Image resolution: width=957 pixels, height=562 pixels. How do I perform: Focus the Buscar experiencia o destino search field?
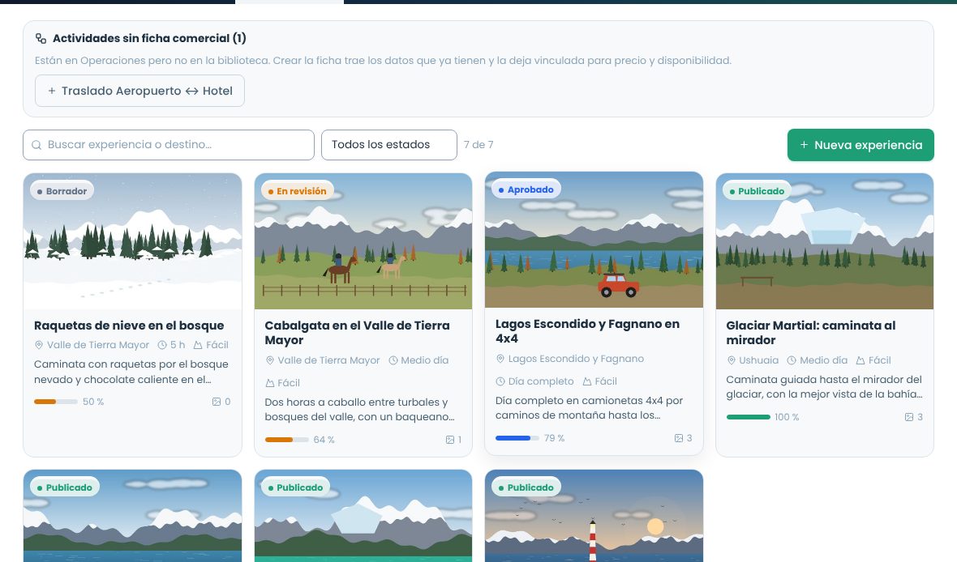pyautogui.click(x=169, y=145)
